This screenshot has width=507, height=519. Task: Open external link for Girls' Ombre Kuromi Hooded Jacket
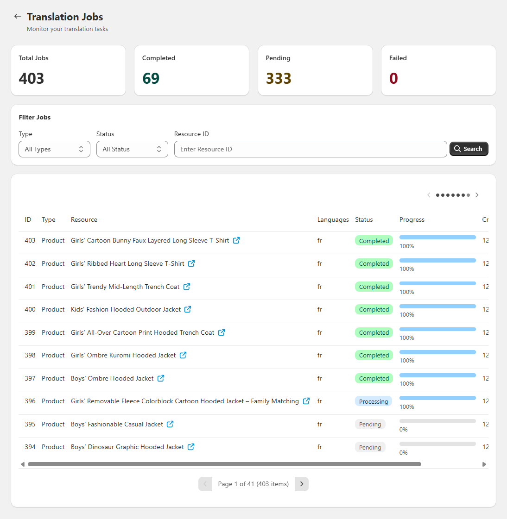(x=183, y=355)
